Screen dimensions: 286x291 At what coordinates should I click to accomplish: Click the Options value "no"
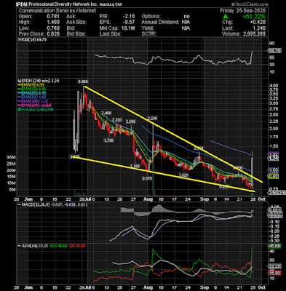click(186, 17)
